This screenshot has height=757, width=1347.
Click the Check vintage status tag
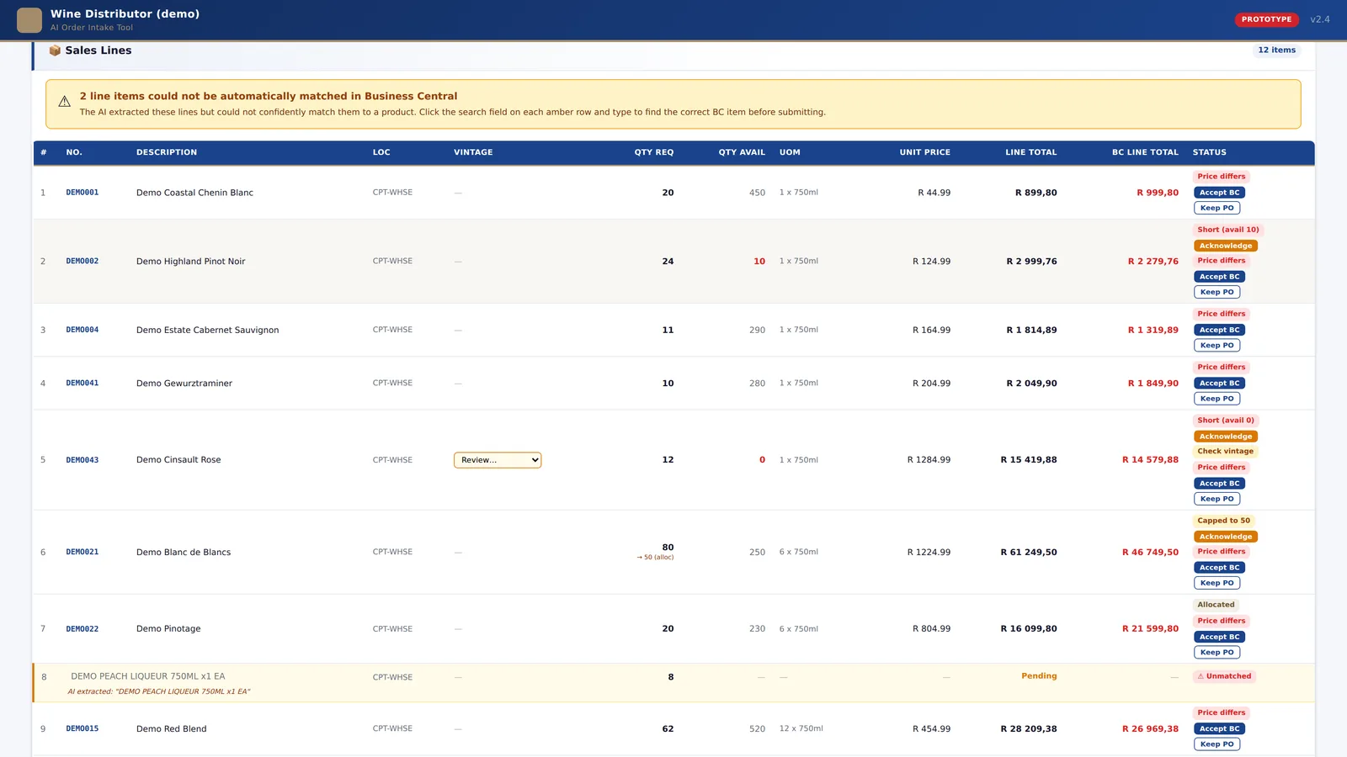[1226, 452]
